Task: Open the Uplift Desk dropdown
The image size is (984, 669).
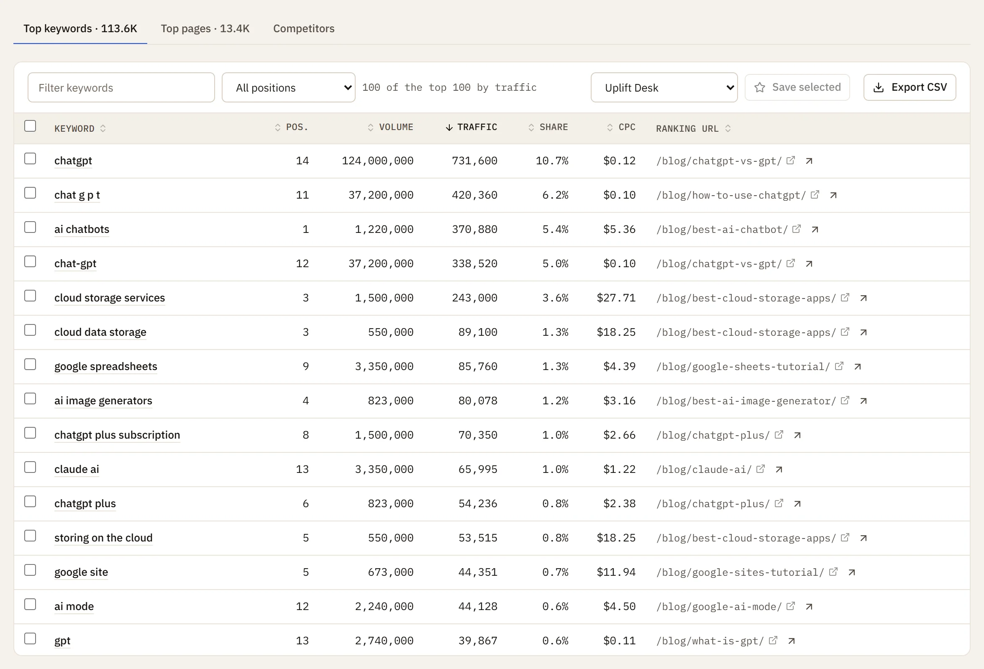Action: pyautogui.click(x=664, y=87)
